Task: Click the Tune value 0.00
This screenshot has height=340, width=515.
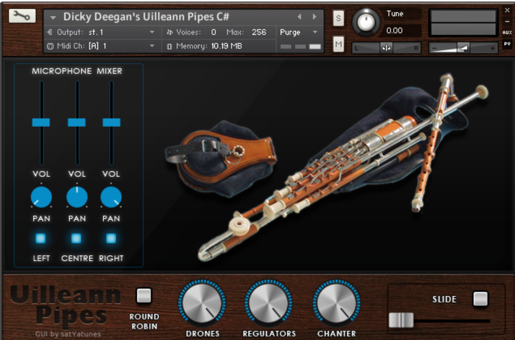Action: [x=394, y=30]
